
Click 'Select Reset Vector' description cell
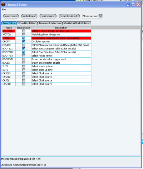coord(61,56)
